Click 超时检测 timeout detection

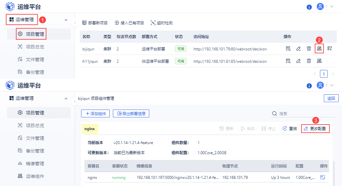click(x=162, y=23)
